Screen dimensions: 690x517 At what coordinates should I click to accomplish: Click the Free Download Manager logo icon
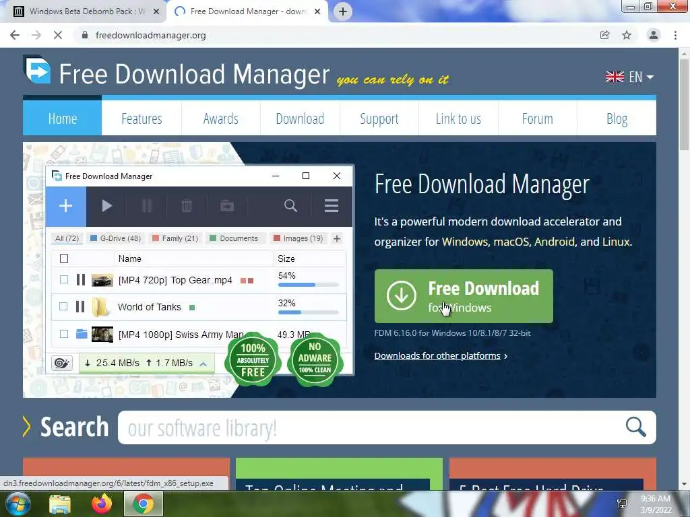(38, 69)
